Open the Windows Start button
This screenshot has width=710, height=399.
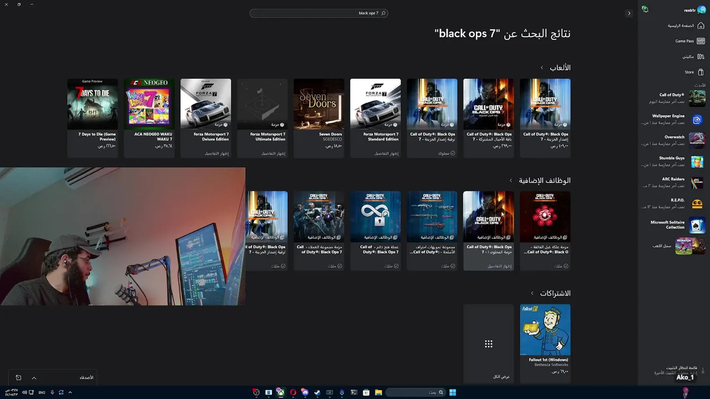pos(453,392)
